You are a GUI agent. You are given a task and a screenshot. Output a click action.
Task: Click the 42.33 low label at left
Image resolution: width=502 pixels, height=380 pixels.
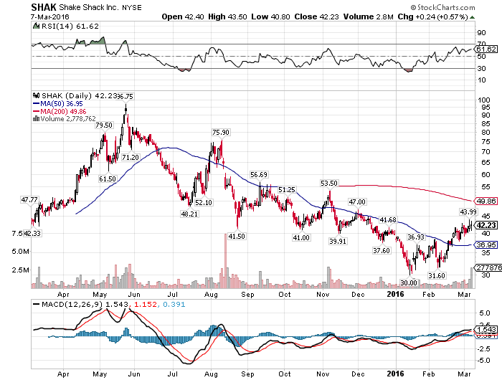[32, 234]
